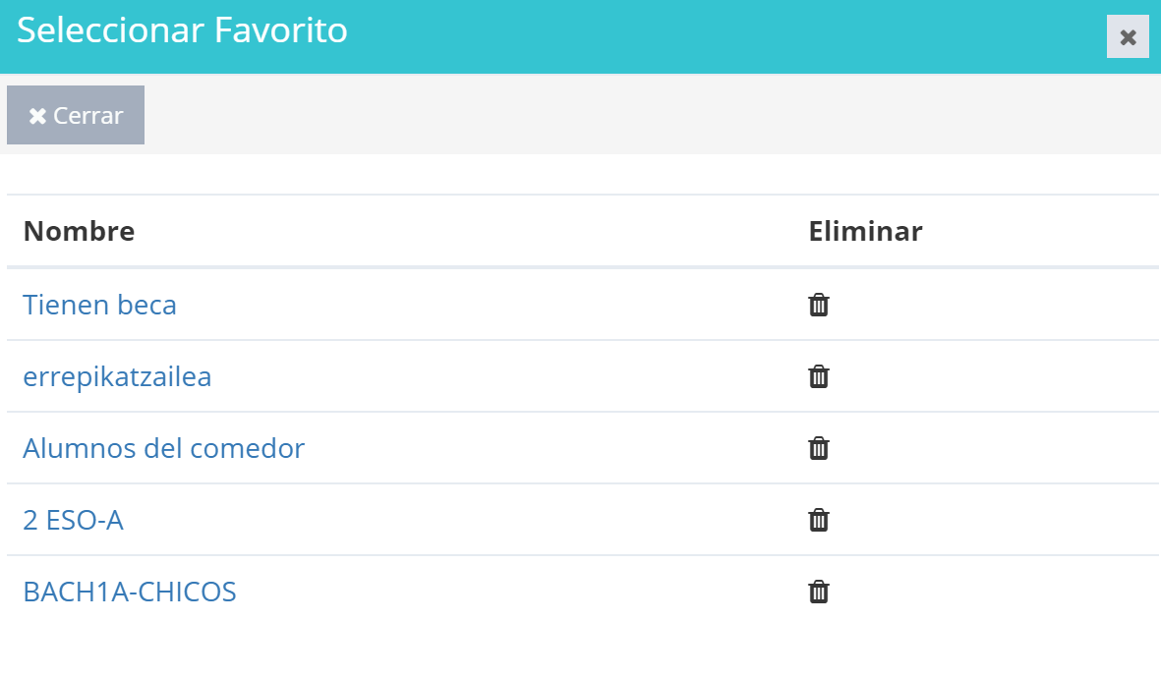Viewport: 1161px width, 678px height.
Task: Click the X glyph inside Cerrar button
Action: pyautogui.click(x=37, y=116)
